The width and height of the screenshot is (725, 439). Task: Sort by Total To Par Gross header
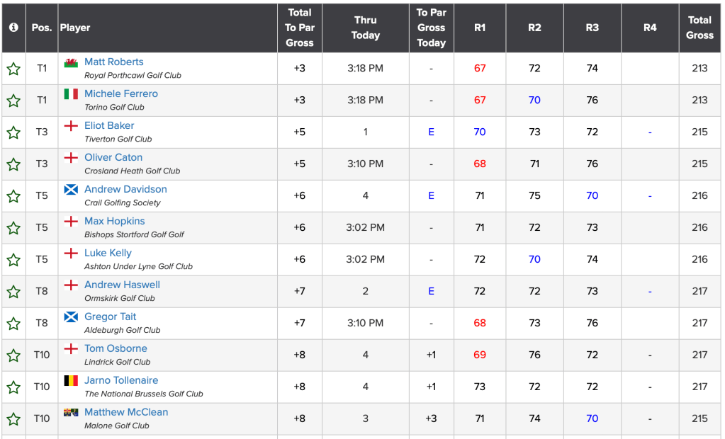[x=300, y=28]
